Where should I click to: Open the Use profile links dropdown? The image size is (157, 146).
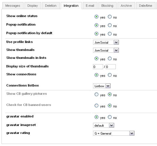pyautogui.click(x=106, y=42)
